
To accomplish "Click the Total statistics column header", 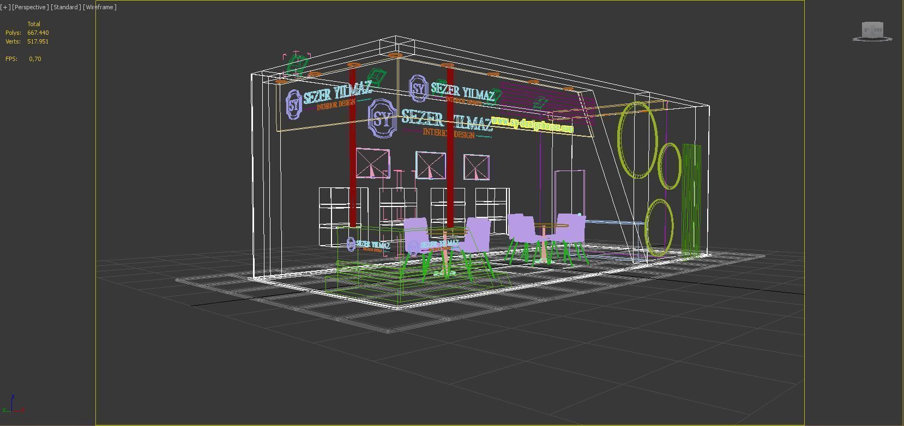I will (x=34, y=24).
